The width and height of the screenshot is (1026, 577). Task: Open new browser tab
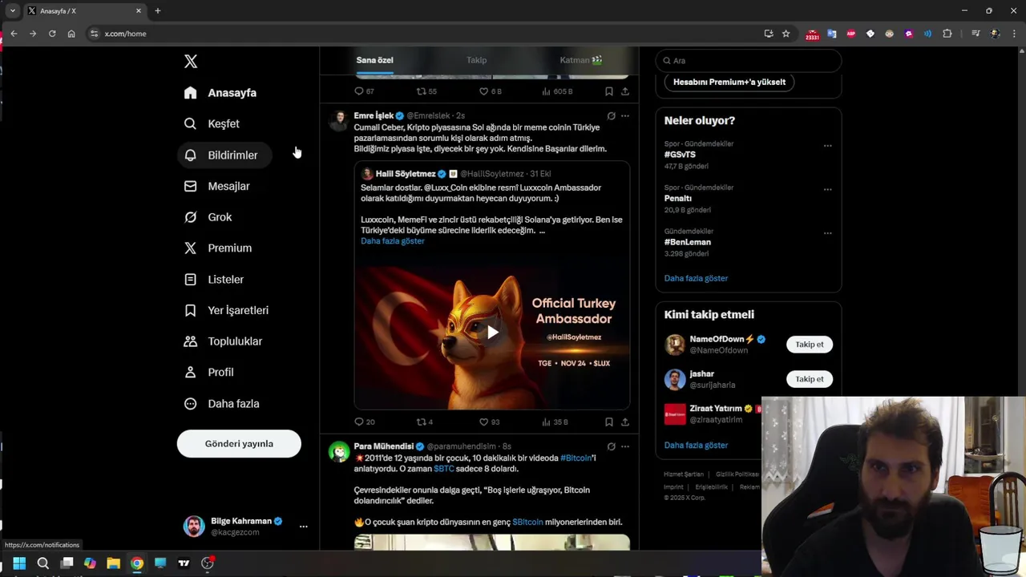[x=158, y=10]
